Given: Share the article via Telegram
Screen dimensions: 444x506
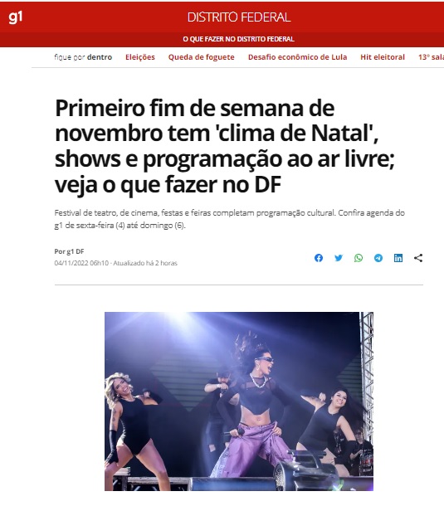Looking at the screenshot, I should click(378, 258).
